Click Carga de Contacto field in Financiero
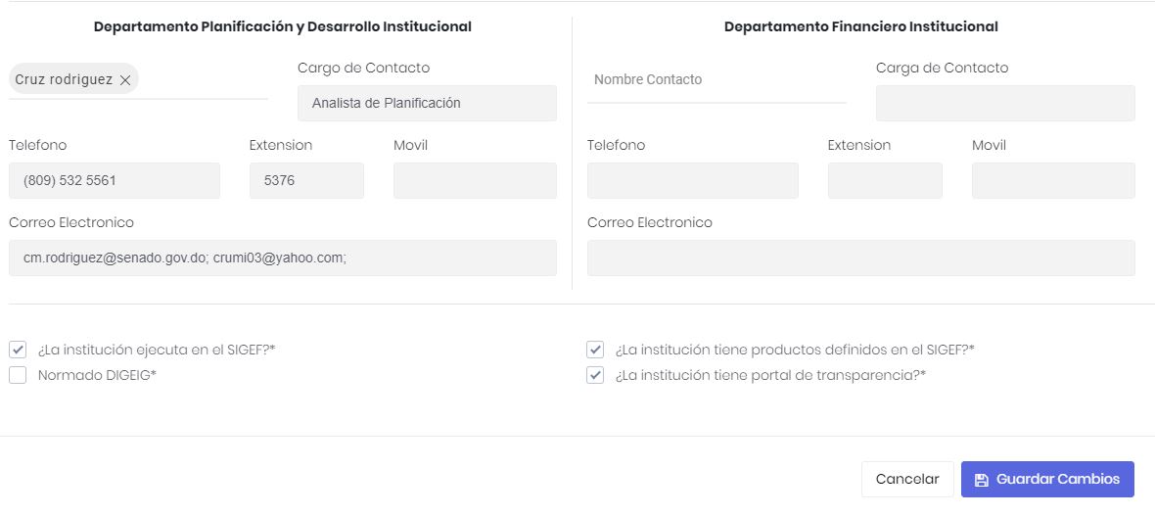 [1005, 103]
